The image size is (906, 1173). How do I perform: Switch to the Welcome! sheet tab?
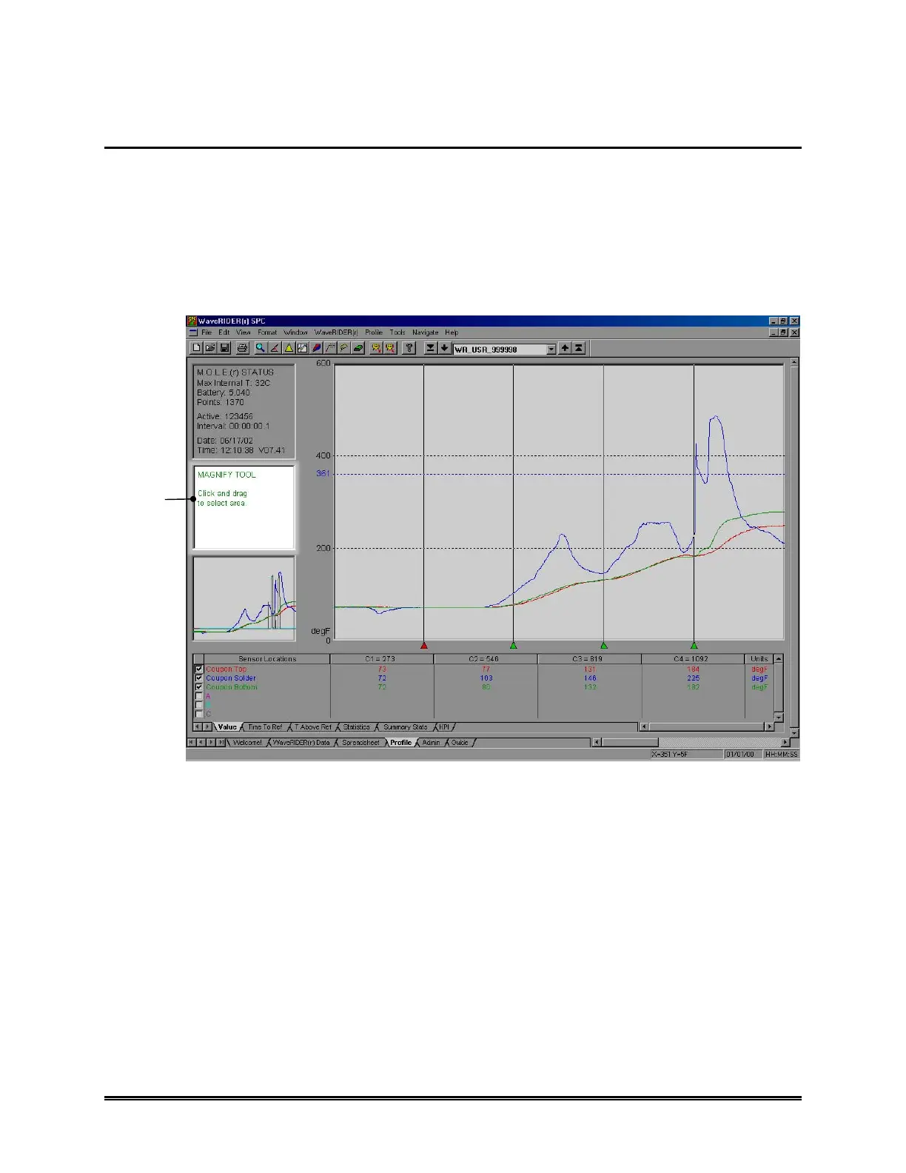(x=247, y=743)
